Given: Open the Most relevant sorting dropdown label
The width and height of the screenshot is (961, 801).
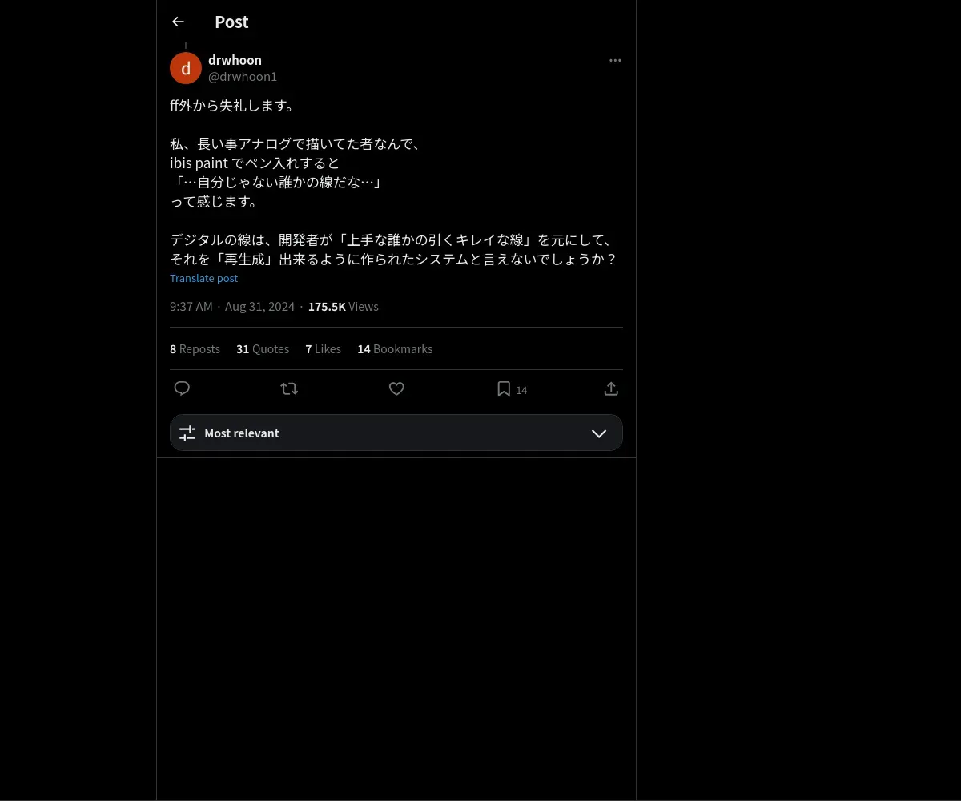Looking at the screenshot, I should (242, 433).
